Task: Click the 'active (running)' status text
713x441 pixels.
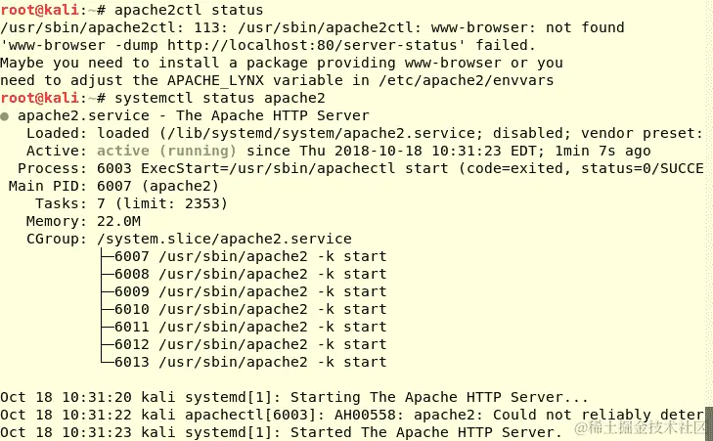Action: pyautogui.click(x=166, y=151)
